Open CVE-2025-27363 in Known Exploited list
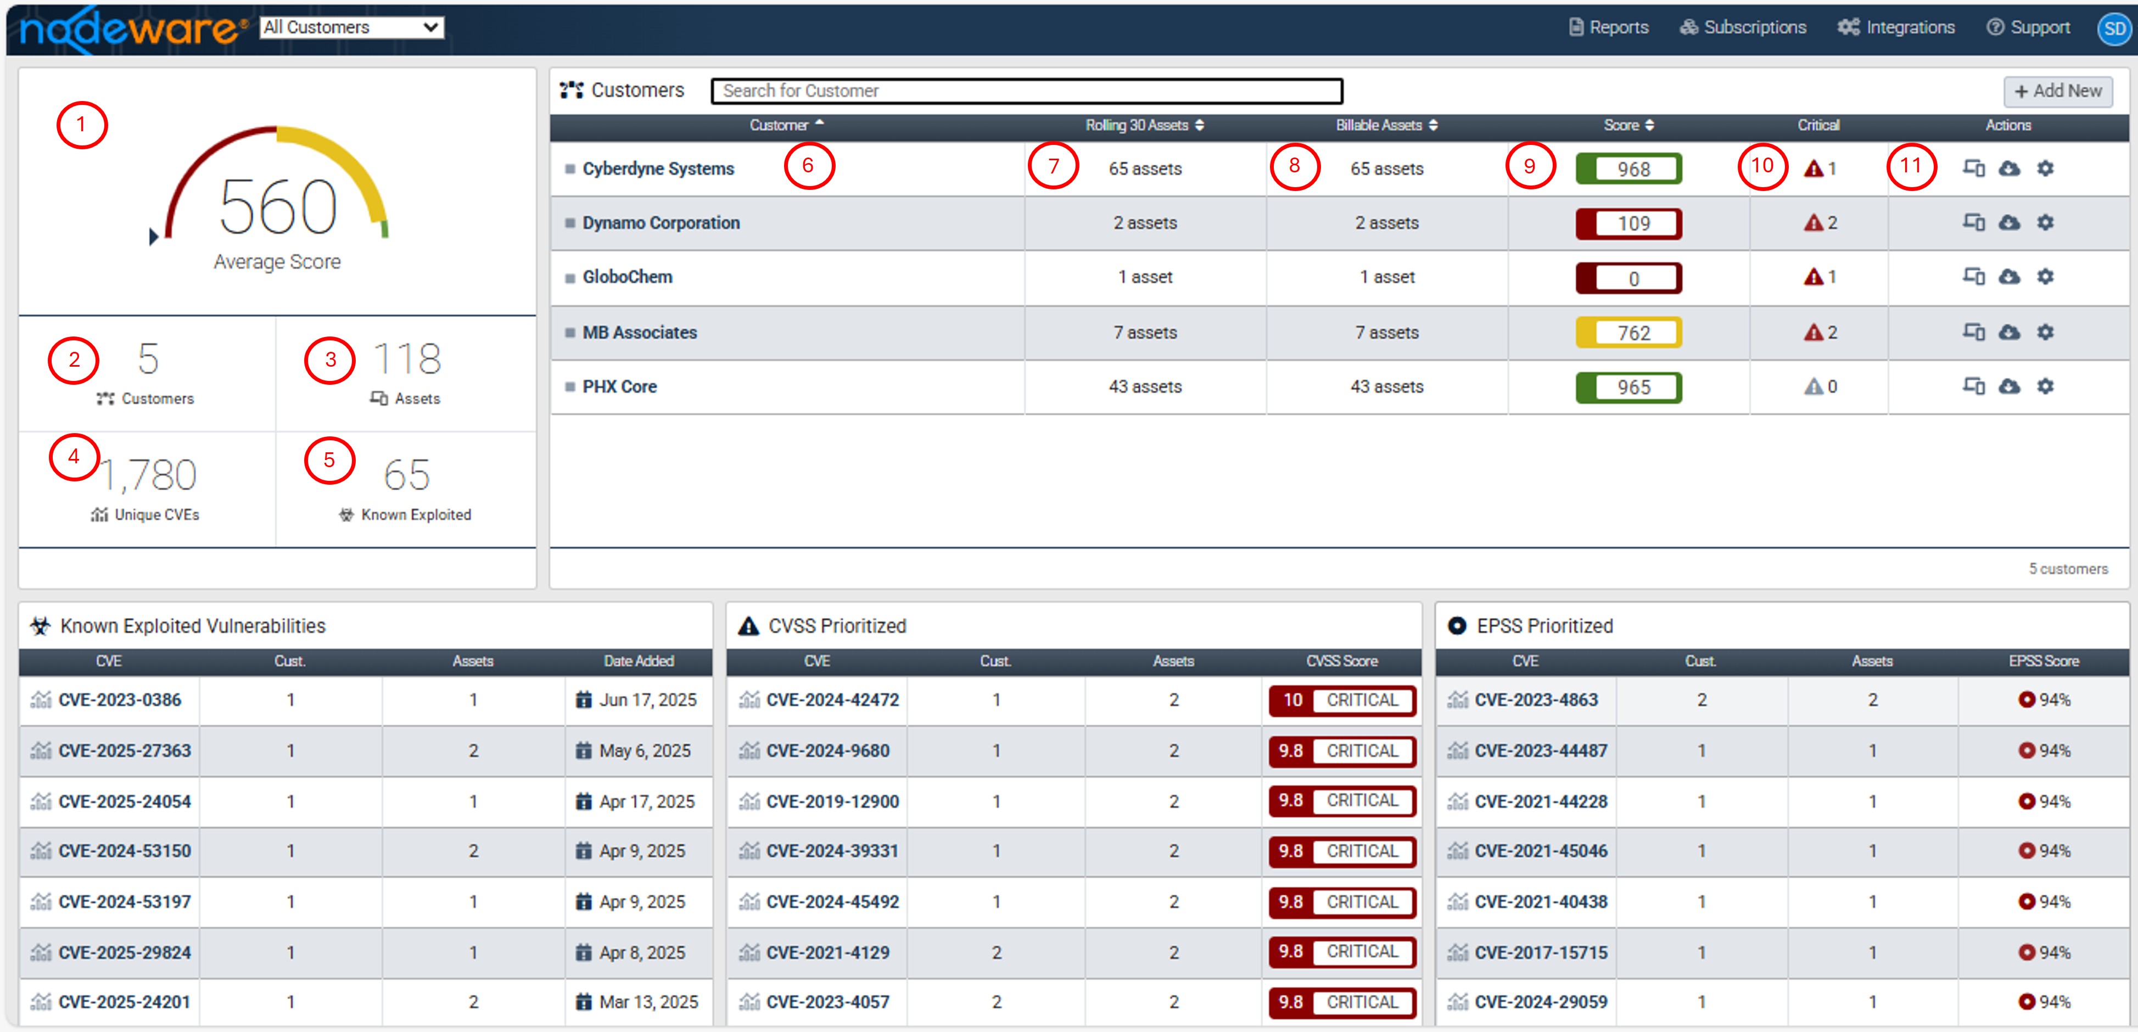This screenshot has height=1032, width=2138. [125, 750]
